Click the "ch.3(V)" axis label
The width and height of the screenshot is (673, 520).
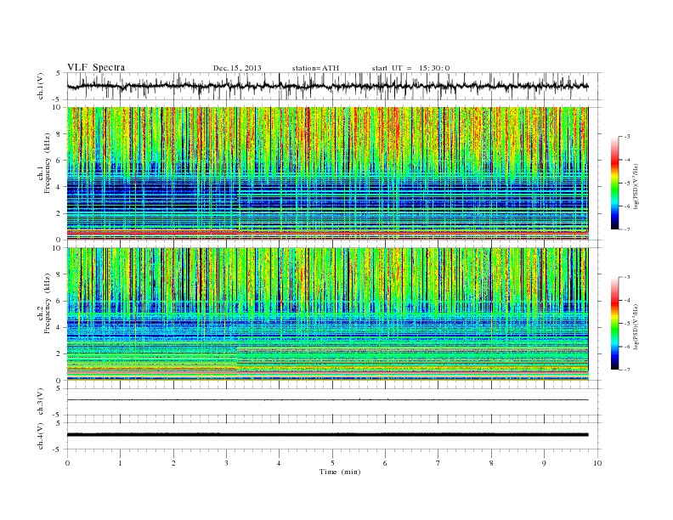point(41,402)
